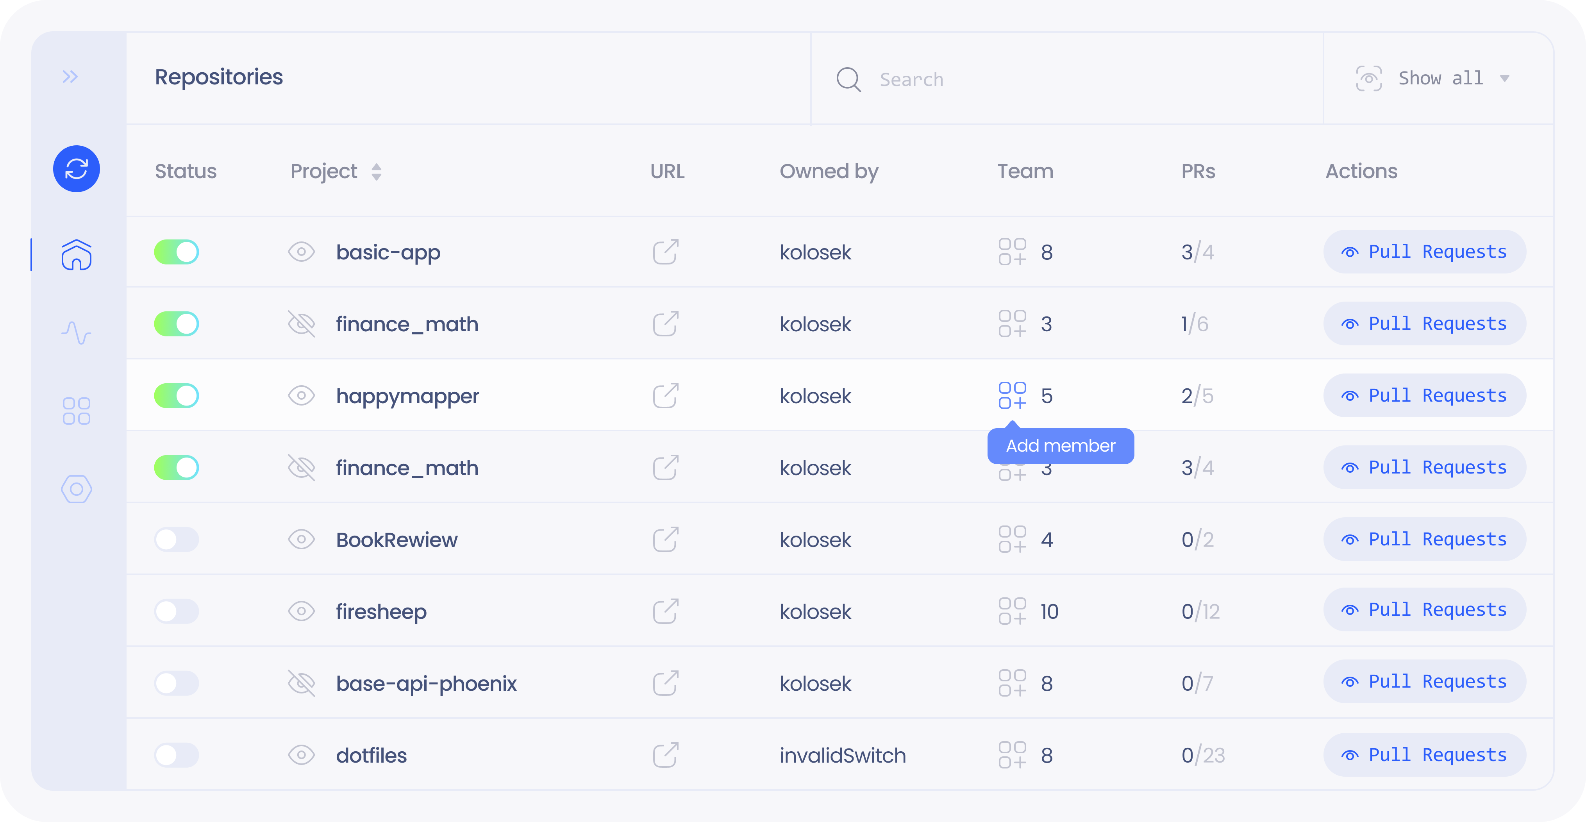Open the Home icon in sidebar
The image size is (1586, 822).
(x=76, y=255)
